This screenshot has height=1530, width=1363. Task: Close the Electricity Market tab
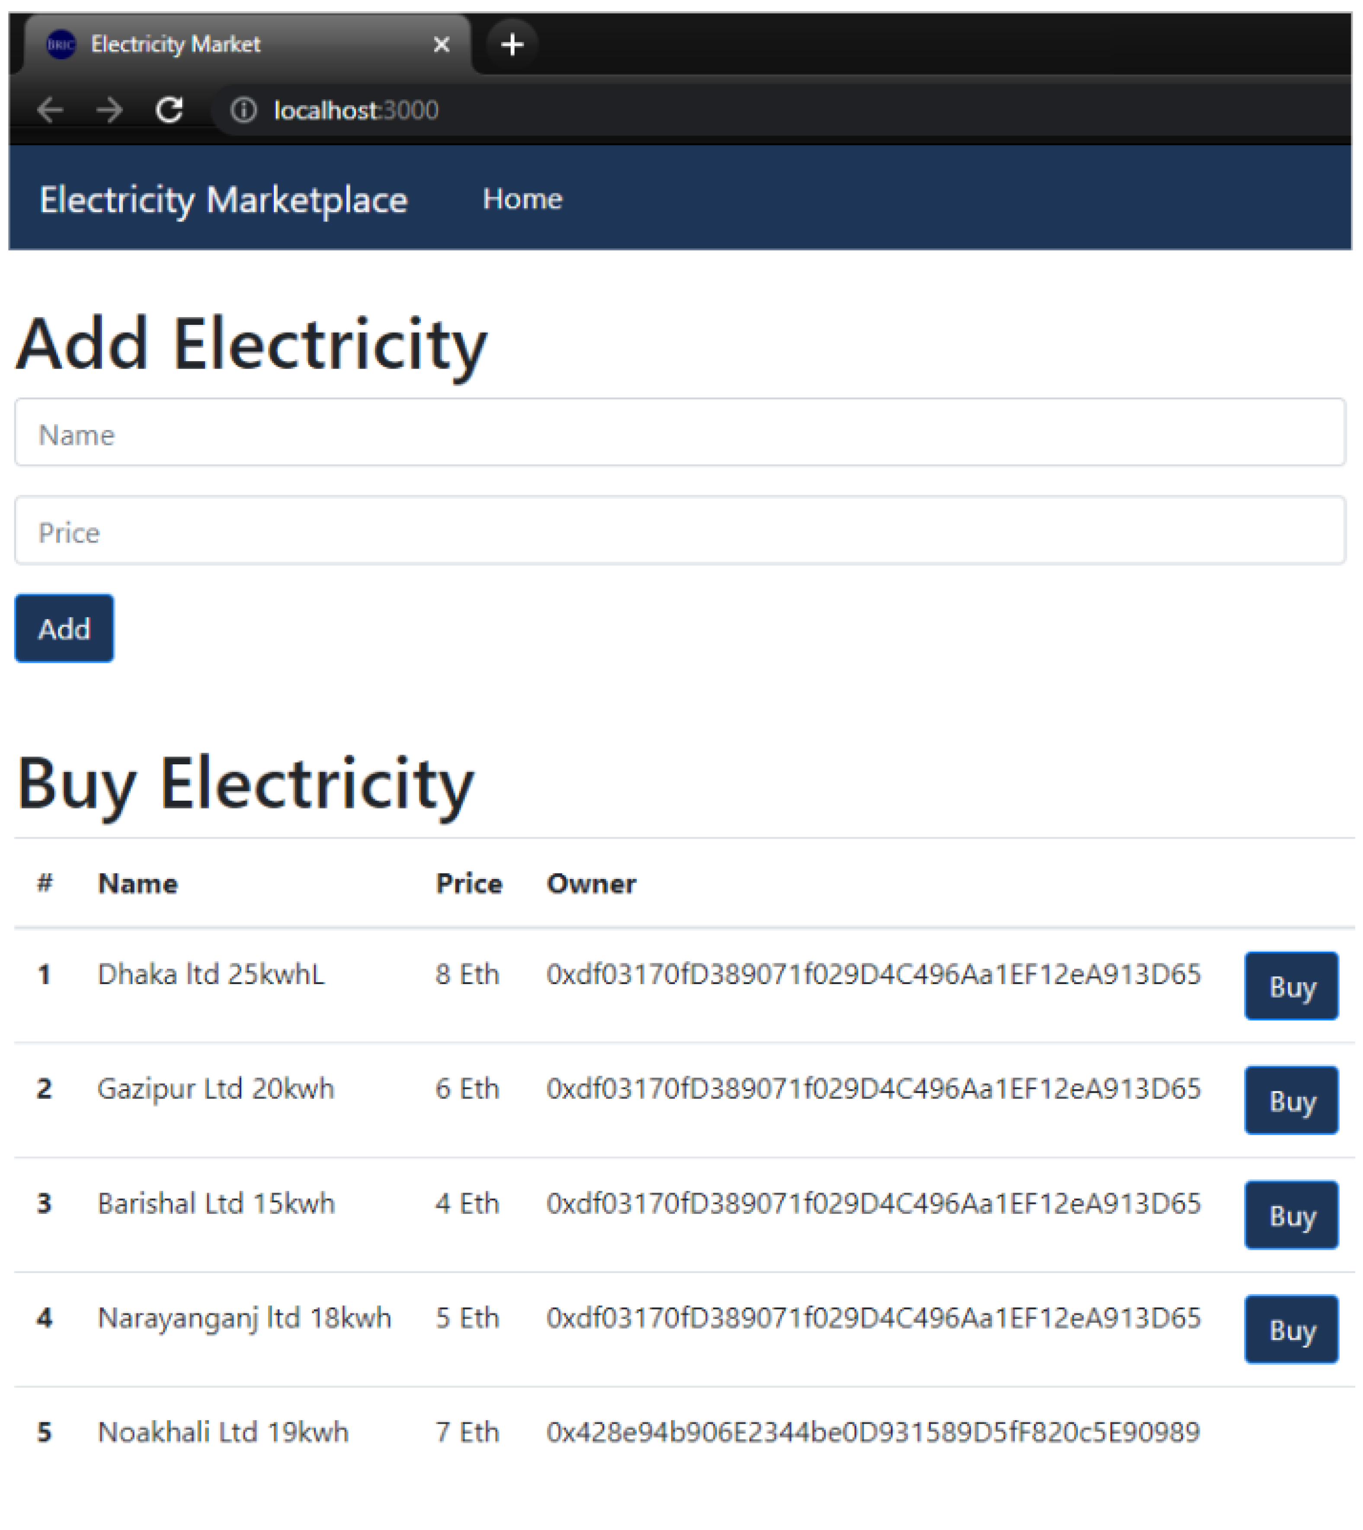(x=442, y=45)
